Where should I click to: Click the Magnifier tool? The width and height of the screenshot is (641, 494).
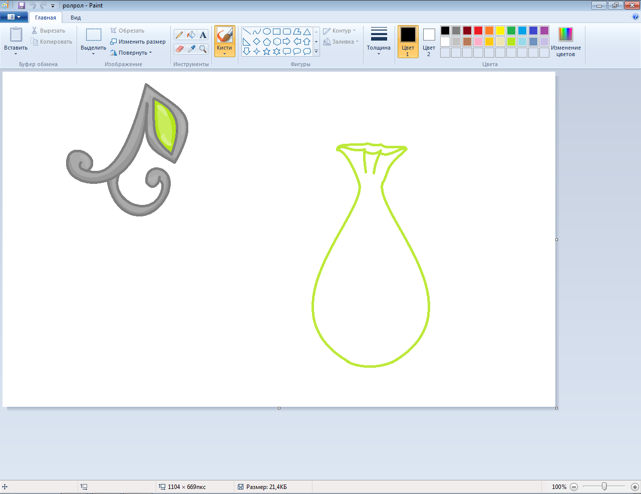point(203,49)
